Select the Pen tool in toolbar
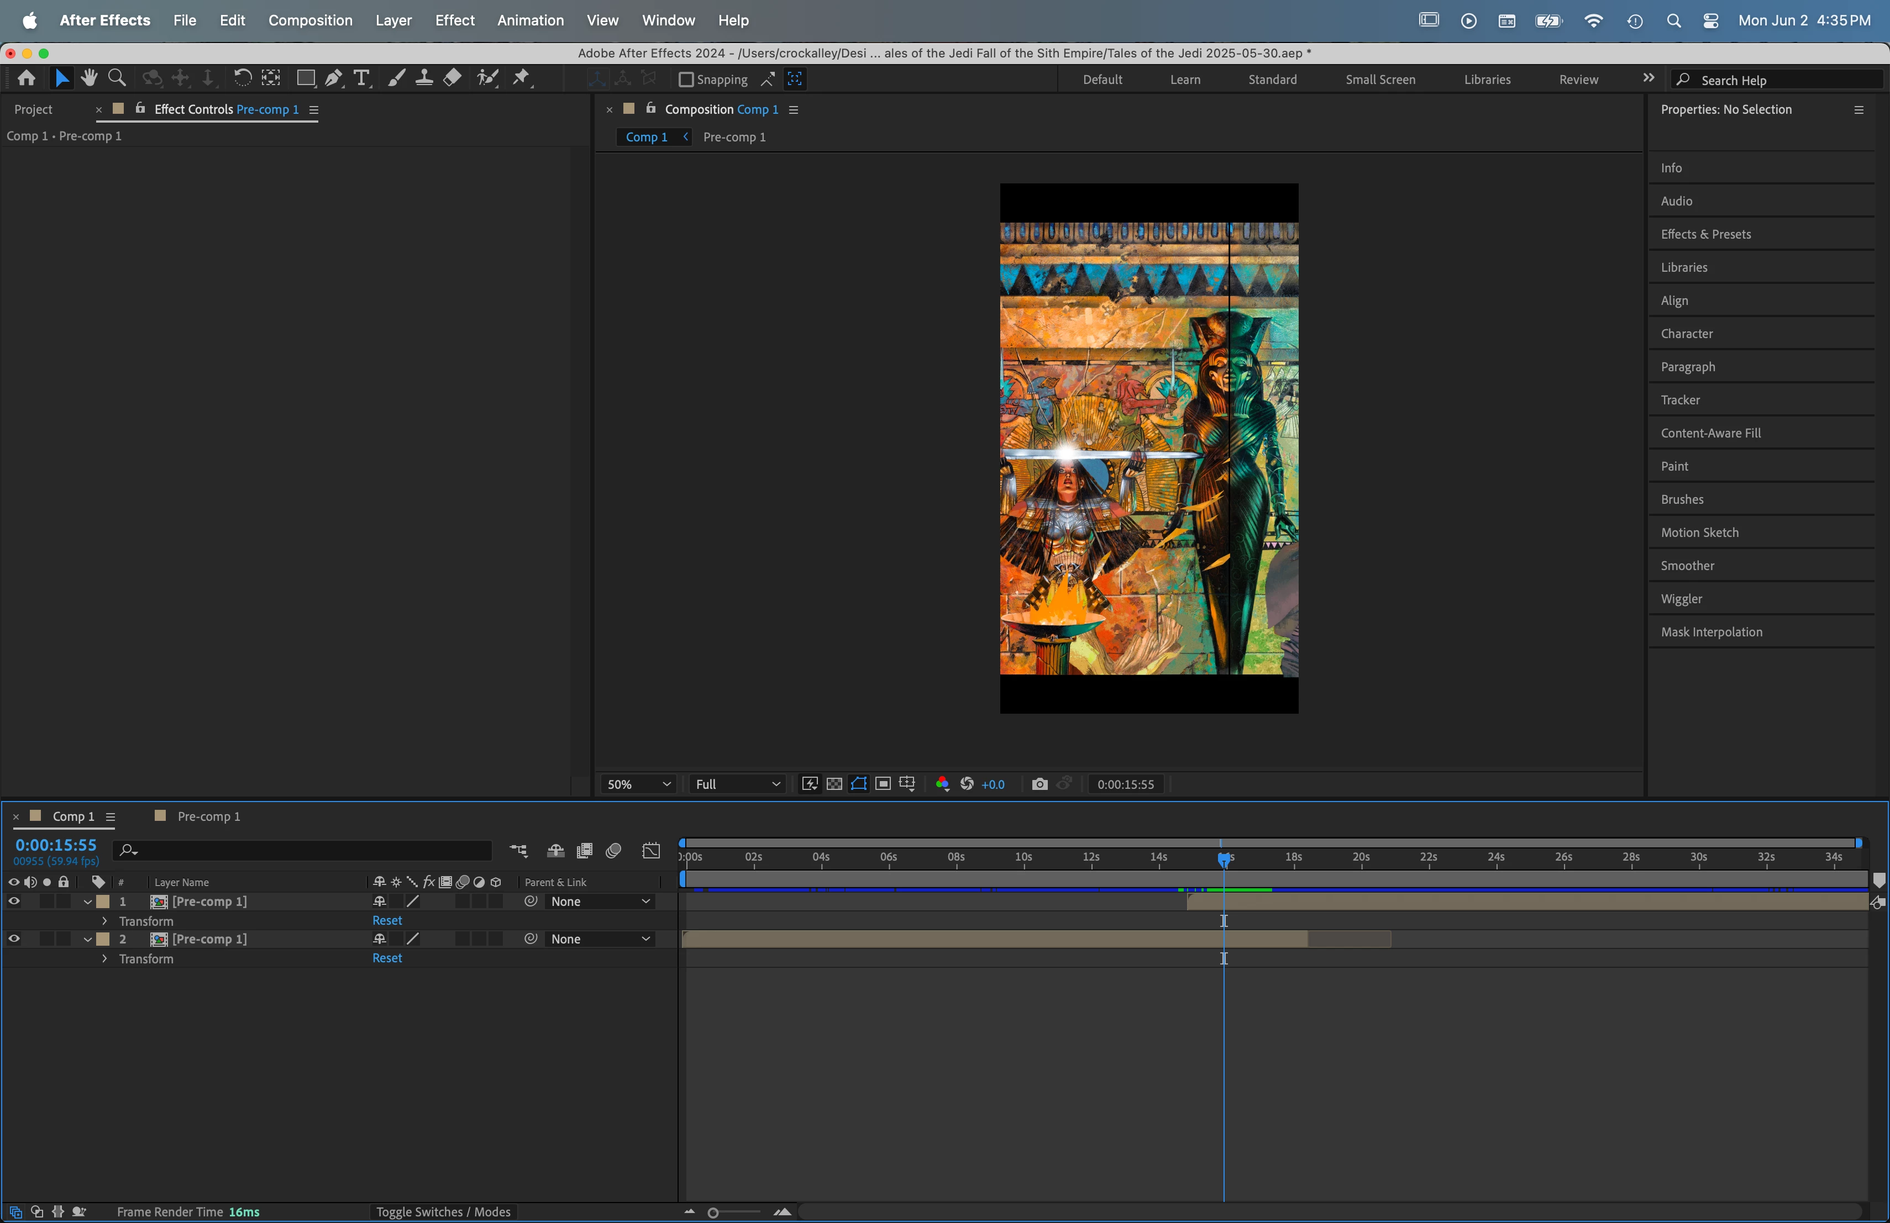 click(x=334, y=78)
